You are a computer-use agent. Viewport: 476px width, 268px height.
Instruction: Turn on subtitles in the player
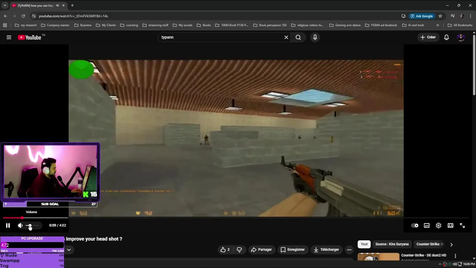427,225
